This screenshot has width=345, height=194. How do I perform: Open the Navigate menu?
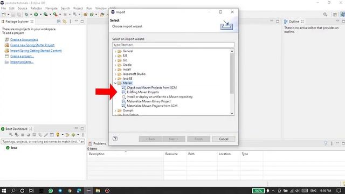click(51, 8)
